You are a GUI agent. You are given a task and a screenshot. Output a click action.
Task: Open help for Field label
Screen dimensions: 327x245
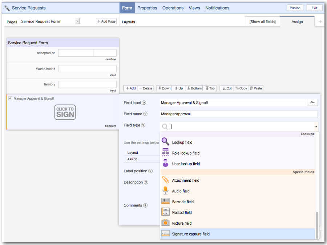pyautogui.click(x=144, y=103)
